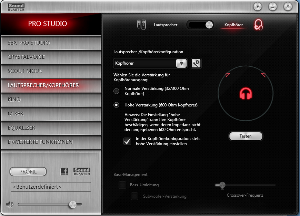Click the Bass-Management heading

click(x=130, y=175)
